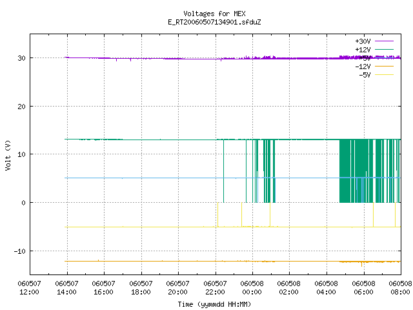Viewport: 413px width, 310px height.
Task: Click the -5V legend label
Action: [365, 75]
